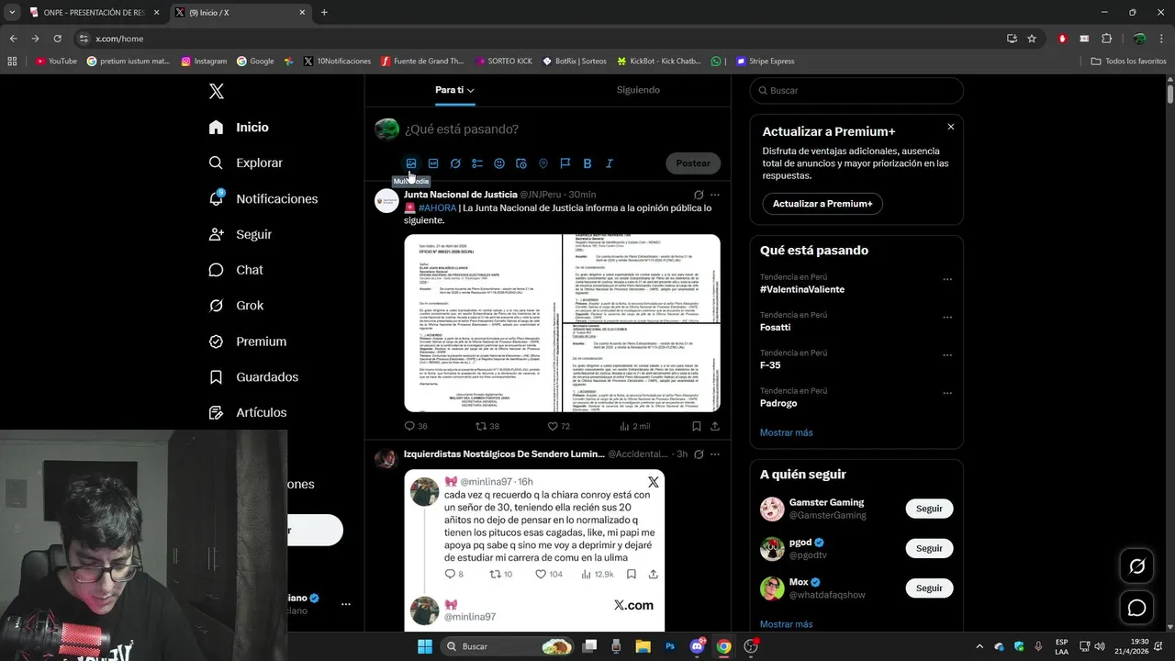
Task: Open Junta Nacional de Justicia profile
Action: (461, 195)
